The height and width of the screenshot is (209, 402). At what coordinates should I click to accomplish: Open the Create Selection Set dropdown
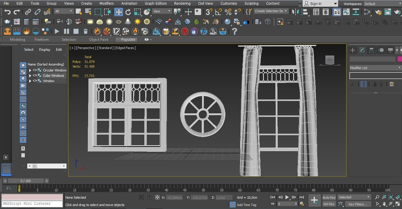[271, 11]
